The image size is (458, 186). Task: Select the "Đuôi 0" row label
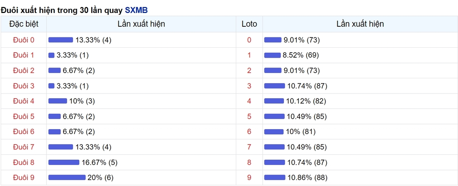(24, 40)
